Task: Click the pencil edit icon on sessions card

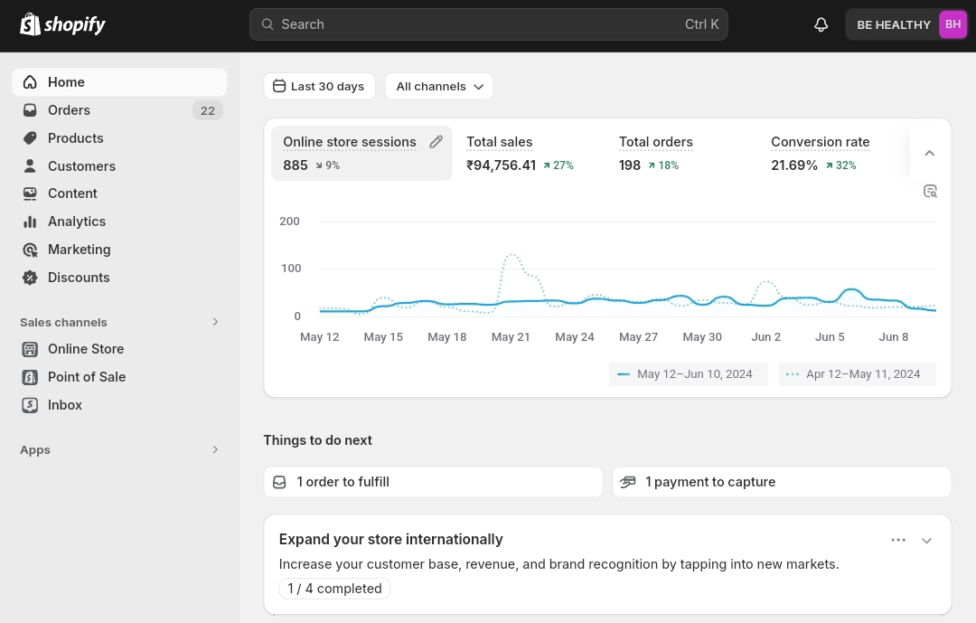Action: pyautogui.click(x=436, y=142)
